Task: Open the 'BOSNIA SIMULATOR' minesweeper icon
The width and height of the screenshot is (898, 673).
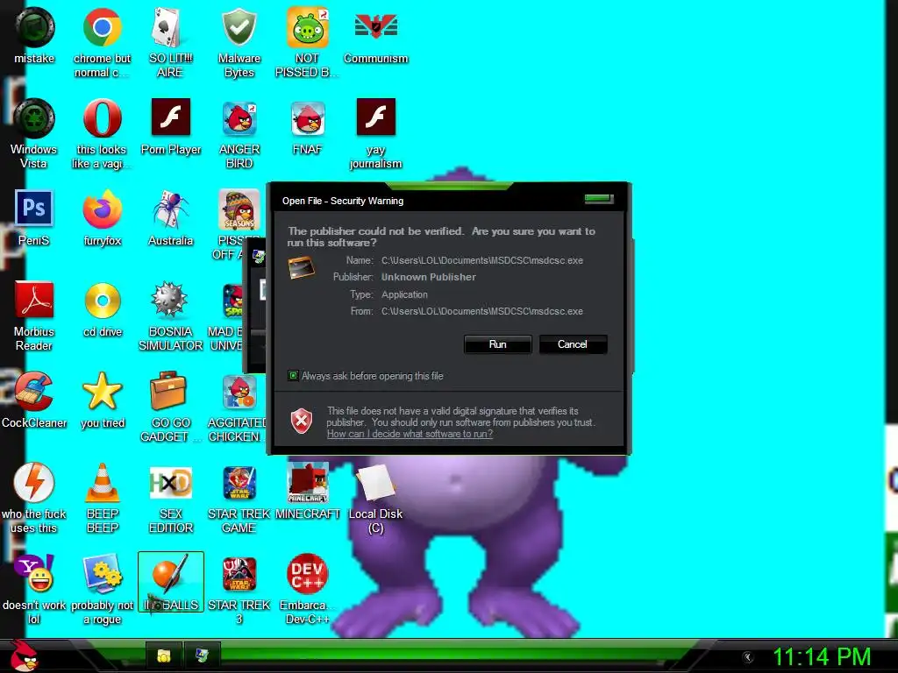Action: 169,300
